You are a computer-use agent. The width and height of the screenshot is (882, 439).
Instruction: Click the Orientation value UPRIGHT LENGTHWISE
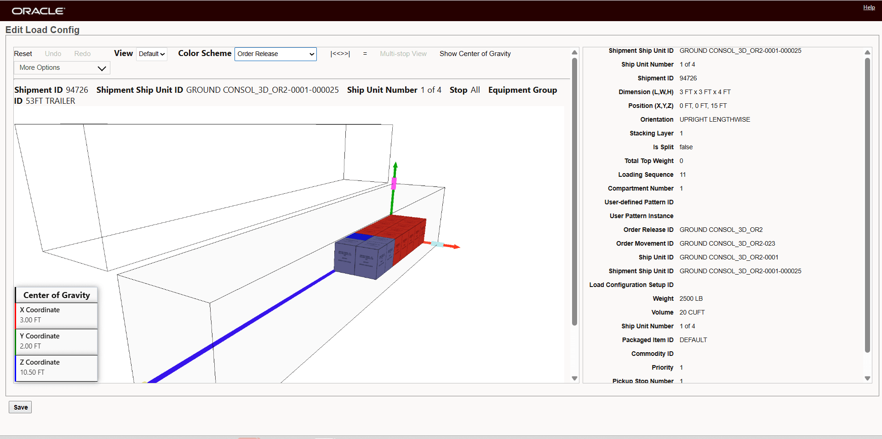(715, 119)
